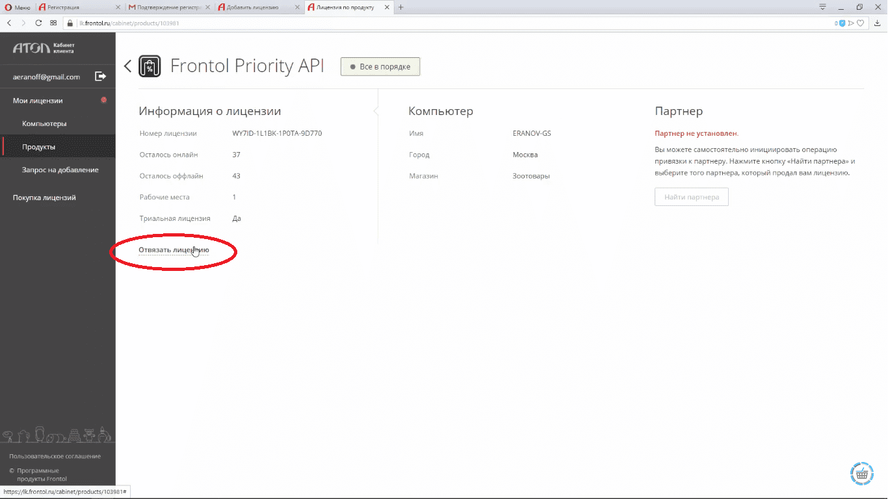Screen dimensions: 888x499
Task: Click the aeranoff@gmail.com account entry
Action: pos(46,77)
